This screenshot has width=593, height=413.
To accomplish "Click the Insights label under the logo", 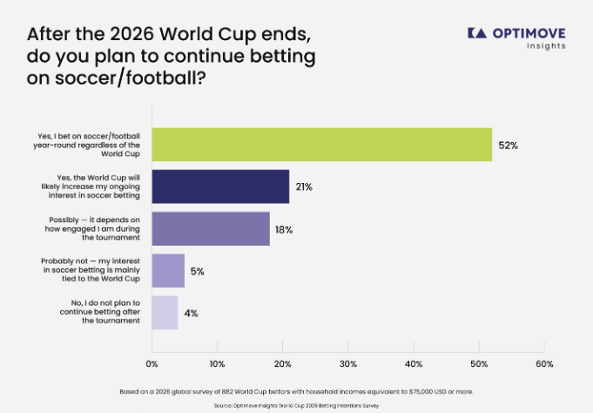I will (x=546, y=46).
